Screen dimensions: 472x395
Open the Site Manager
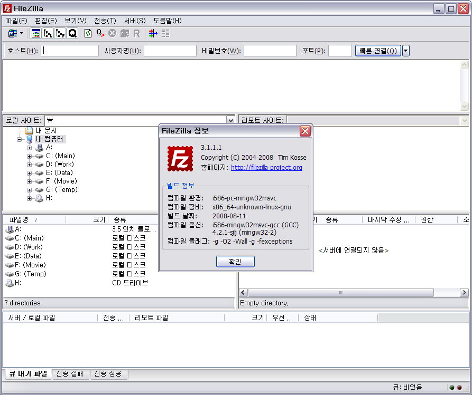click(12, 33)
